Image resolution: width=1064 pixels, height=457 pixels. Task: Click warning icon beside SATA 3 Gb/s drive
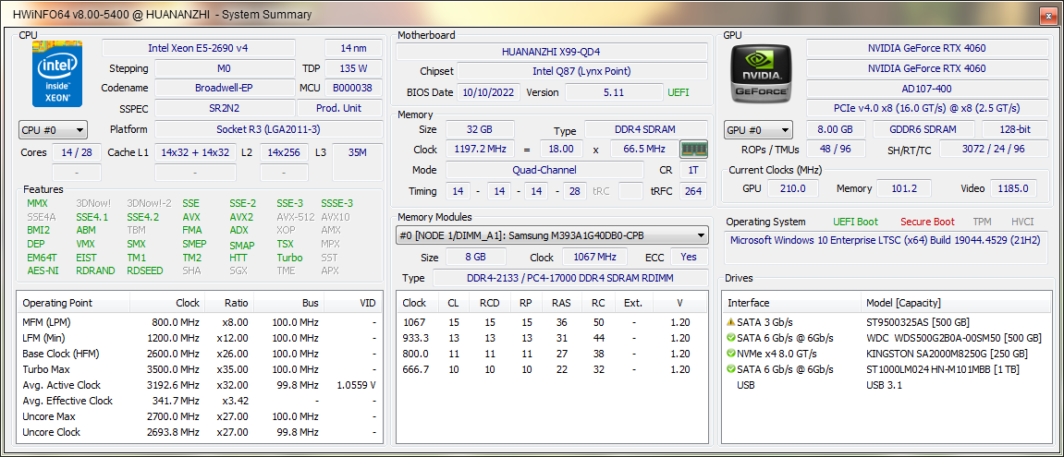[731, 322]
